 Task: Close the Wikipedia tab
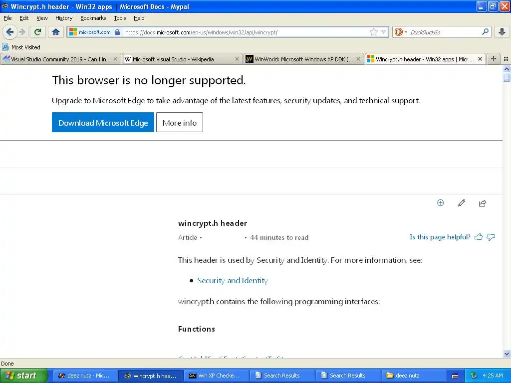237,59
